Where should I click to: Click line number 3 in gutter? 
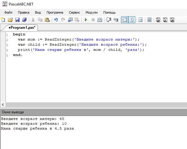(7, 45)
